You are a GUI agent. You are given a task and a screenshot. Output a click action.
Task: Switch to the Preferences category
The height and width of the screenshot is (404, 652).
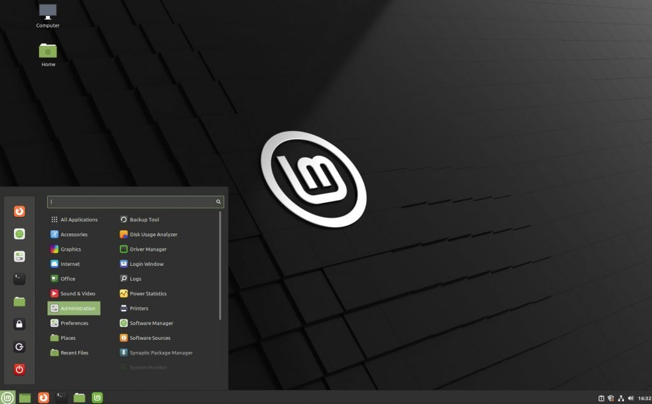pos(73,323)
